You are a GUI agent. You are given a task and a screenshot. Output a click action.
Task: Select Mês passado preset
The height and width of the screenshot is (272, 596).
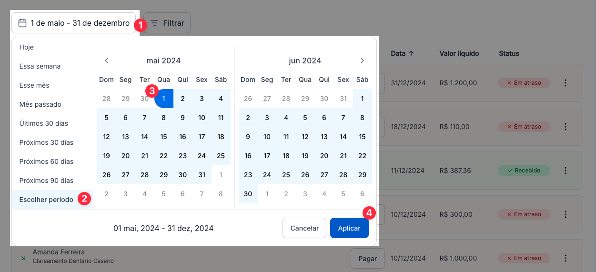[x=40, y=104]
